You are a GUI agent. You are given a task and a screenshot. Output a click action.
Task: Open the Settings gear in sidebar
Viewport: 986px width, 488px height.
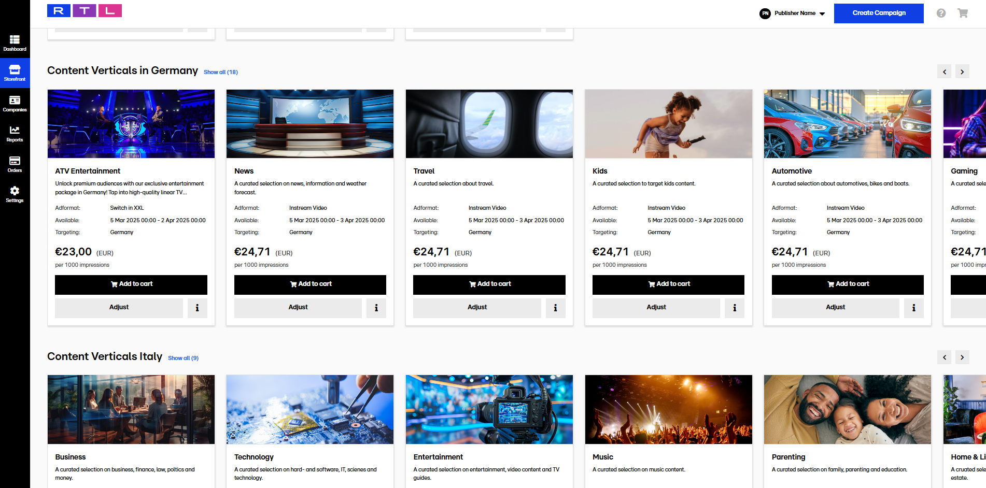[15, 194]
